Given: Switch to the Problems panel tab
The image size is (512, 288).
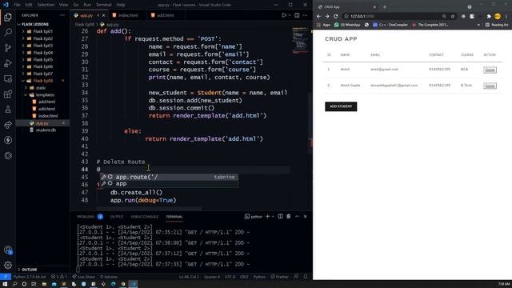Looking at the screenshot, I should (86, 217).
